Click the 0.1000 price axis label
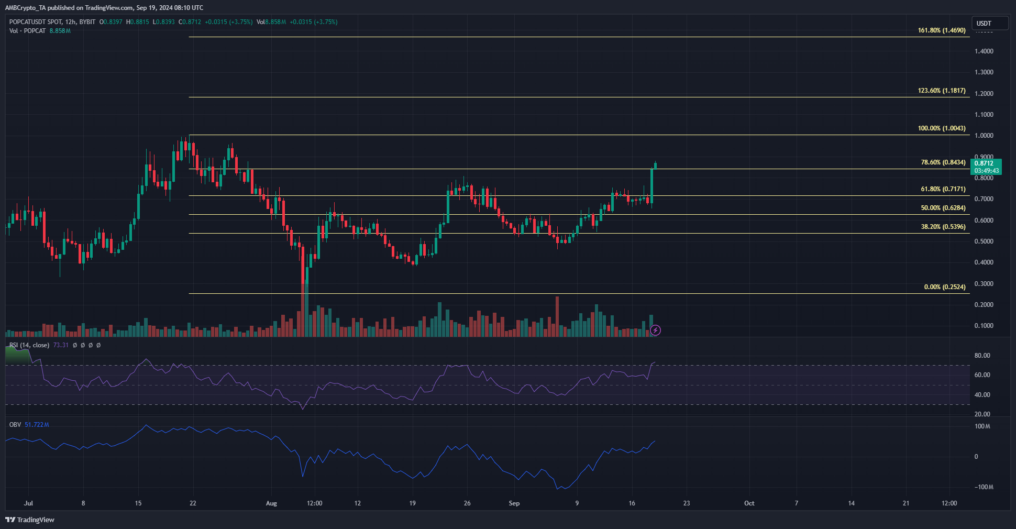This screenshot has height=529, width=1016. [x=984, y=326]
